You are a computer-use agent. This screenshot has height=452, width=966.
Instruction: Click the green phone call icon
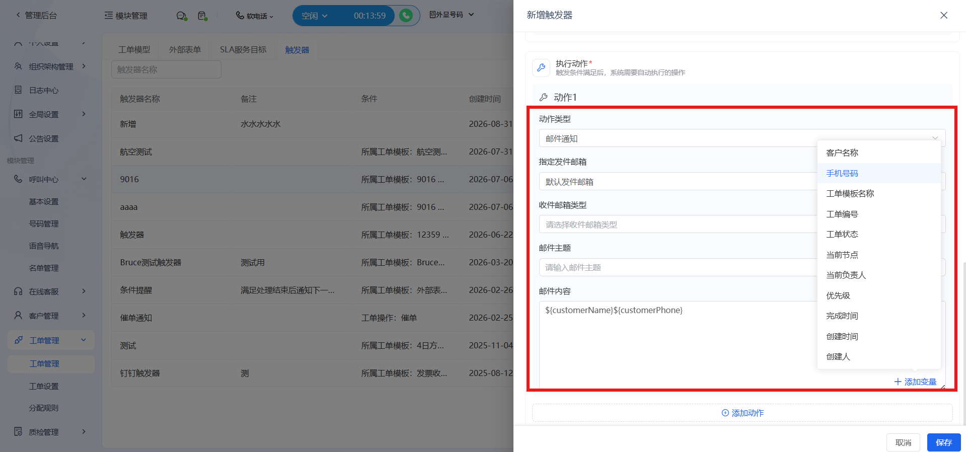coord(406,16)
